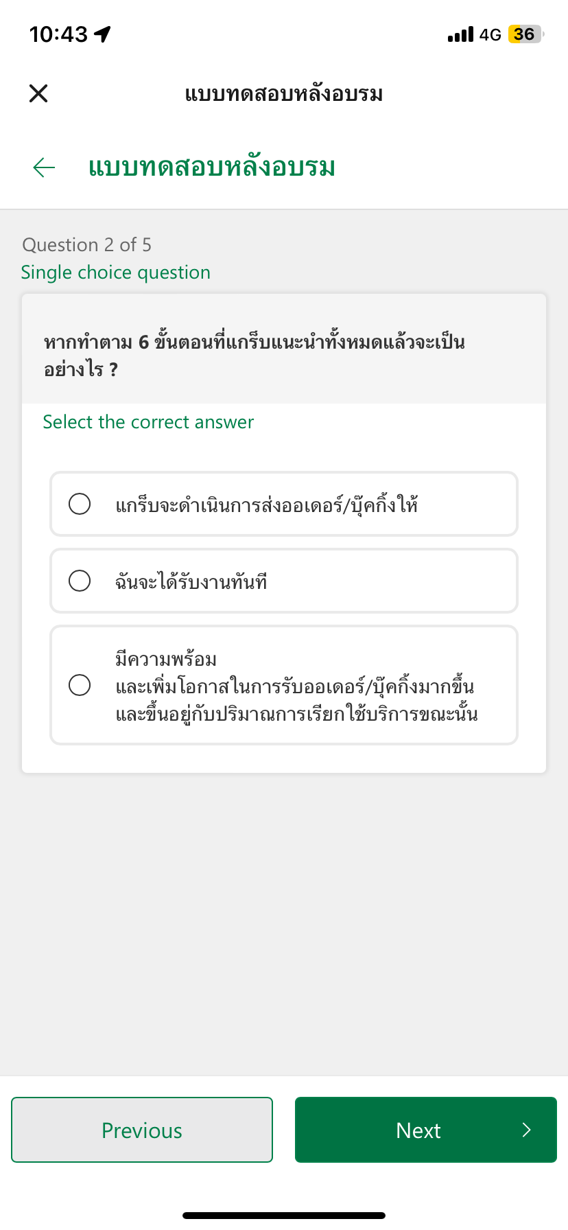Tap the location arrow in status bar
The height and width of the screenshot is (1230, 568).
coord(102,34)
